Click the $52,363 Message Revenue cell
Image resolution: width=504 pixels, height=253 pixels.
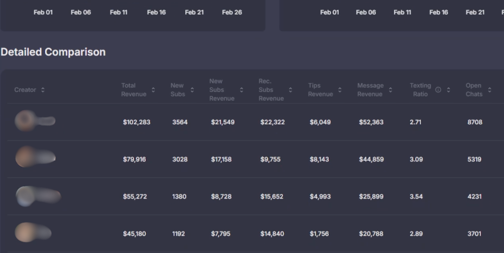[371, 122]
